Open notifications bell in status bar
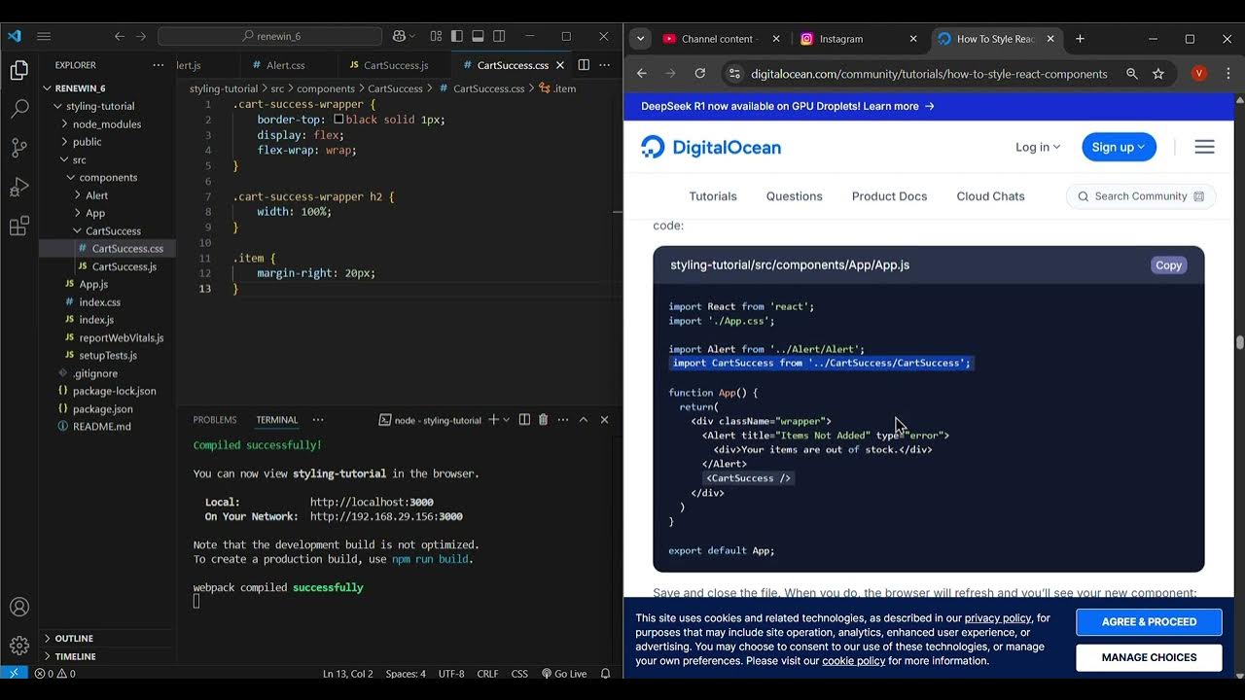Screen dimensions: 1245x700 click(x=606, y=674)
